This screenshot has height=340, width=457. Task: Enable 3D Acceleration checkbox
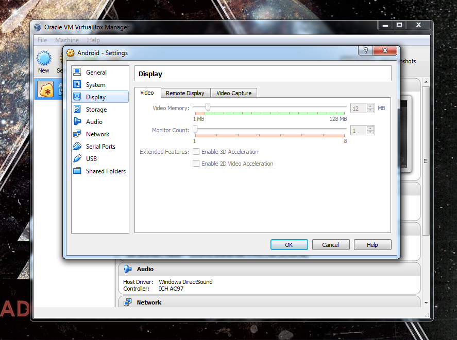point(196,152)
